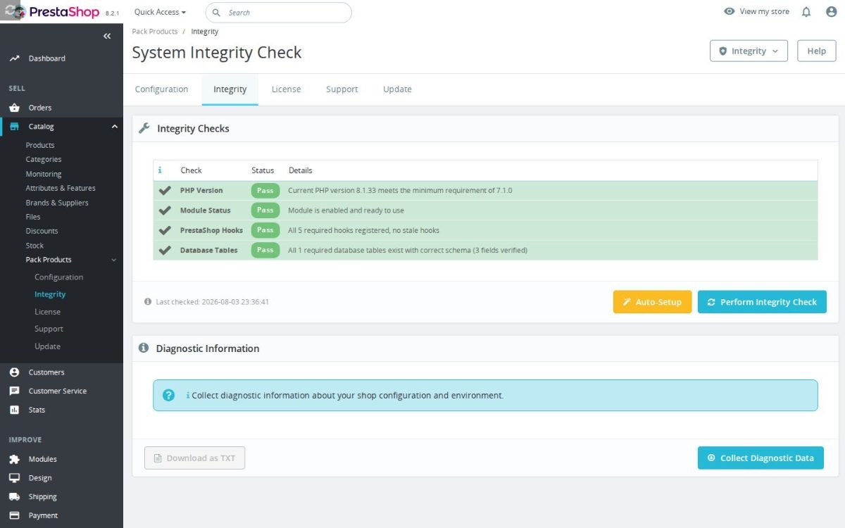Collapse the sidebar with the double chevron
Image resolution: width=845 pixels, height=528 pixels.
[107, 36]
